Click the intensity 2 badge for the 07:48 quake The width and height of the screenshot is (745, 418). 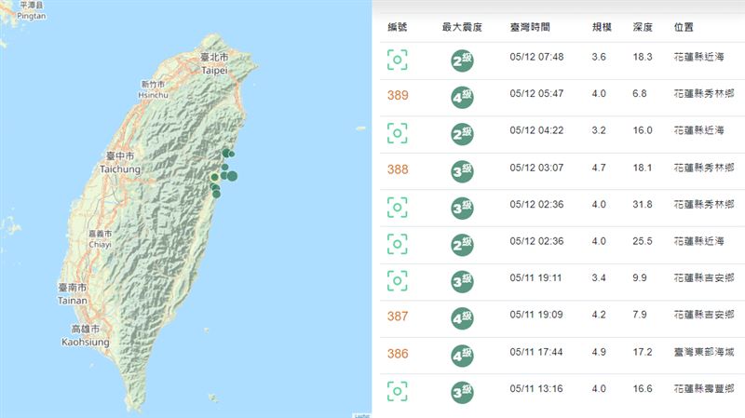(462, 61)
